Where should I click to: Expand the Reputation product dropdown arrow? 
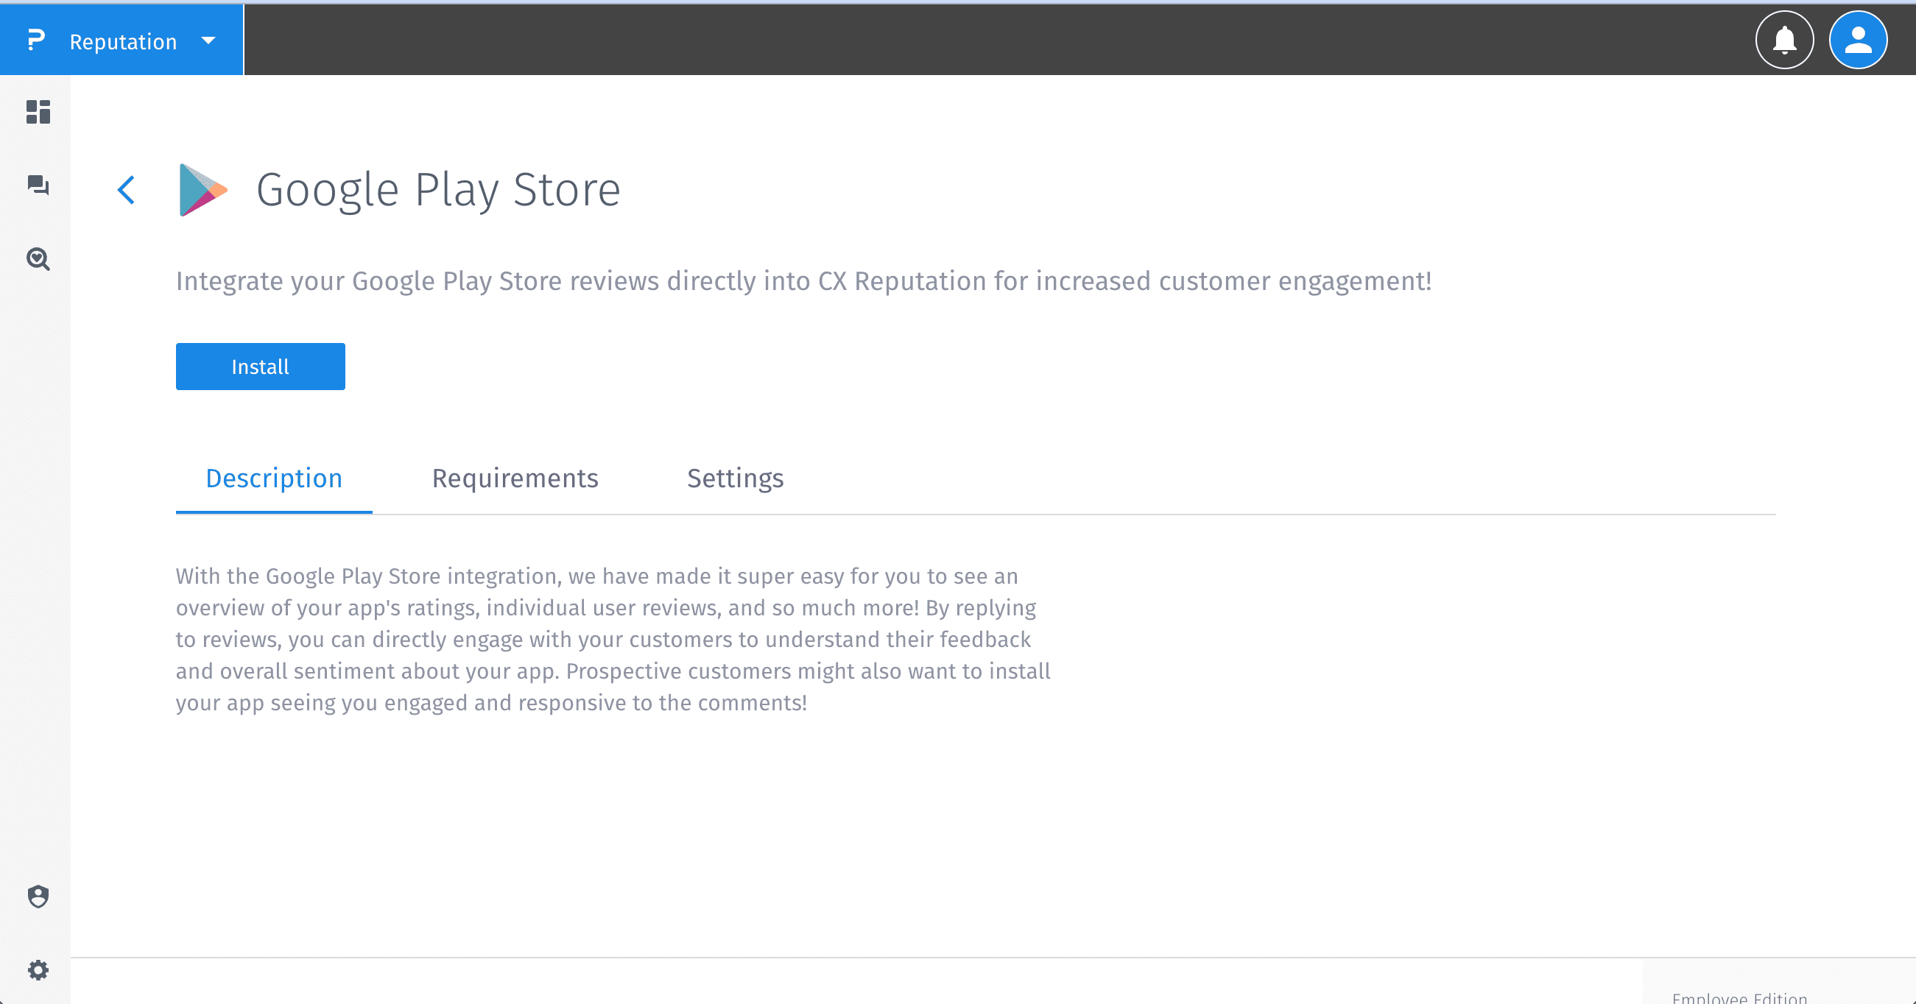point(208,41)
